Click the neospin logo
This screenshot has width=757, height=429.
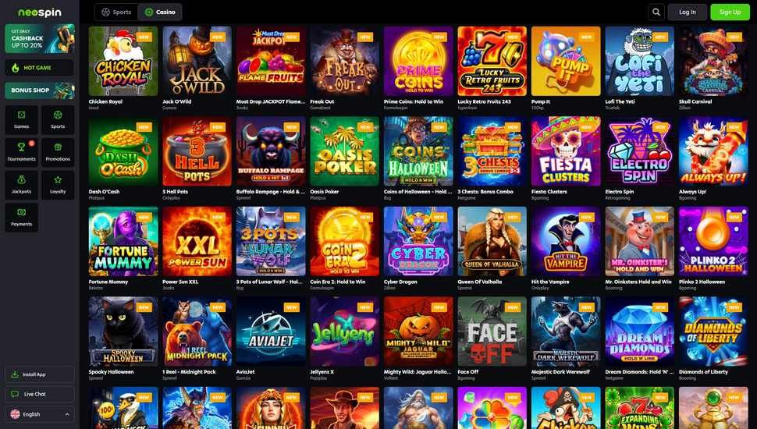(x=40, y=12)
